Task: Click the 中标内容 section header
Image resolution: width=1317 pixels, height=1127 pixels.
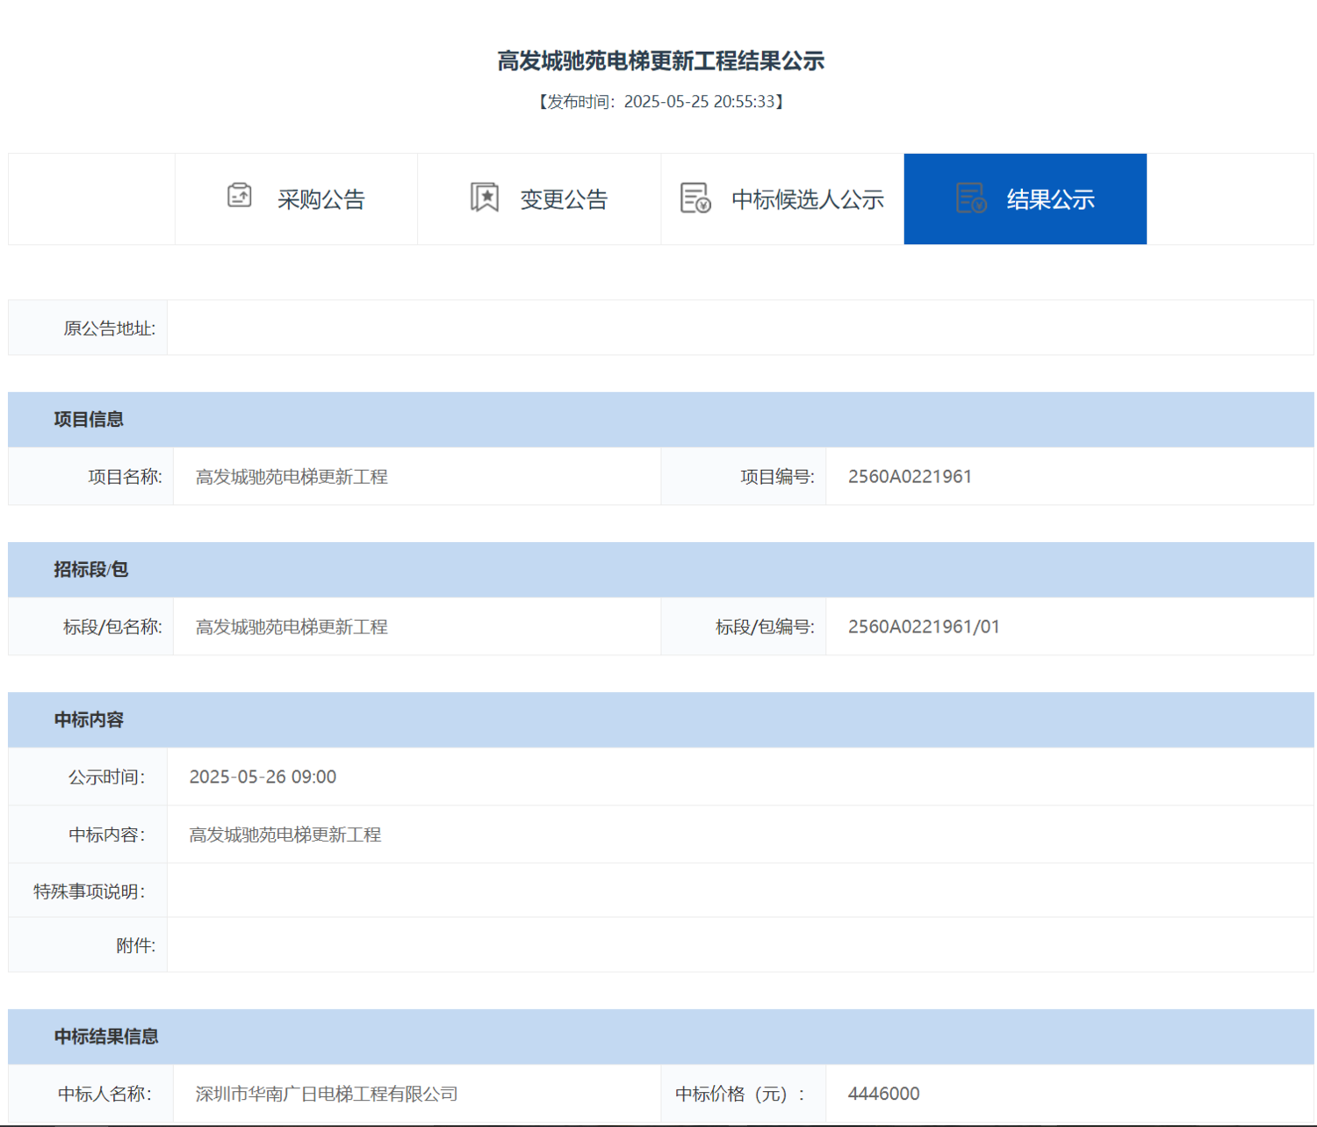Action: coord(660,720)
